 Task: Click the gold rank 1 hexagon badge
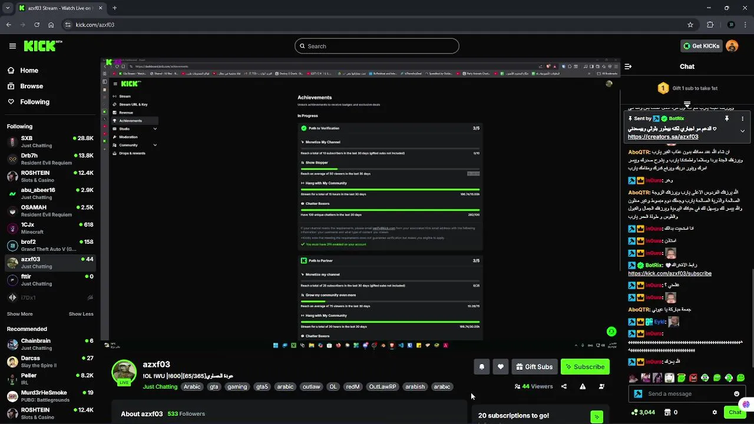(663, 88)
